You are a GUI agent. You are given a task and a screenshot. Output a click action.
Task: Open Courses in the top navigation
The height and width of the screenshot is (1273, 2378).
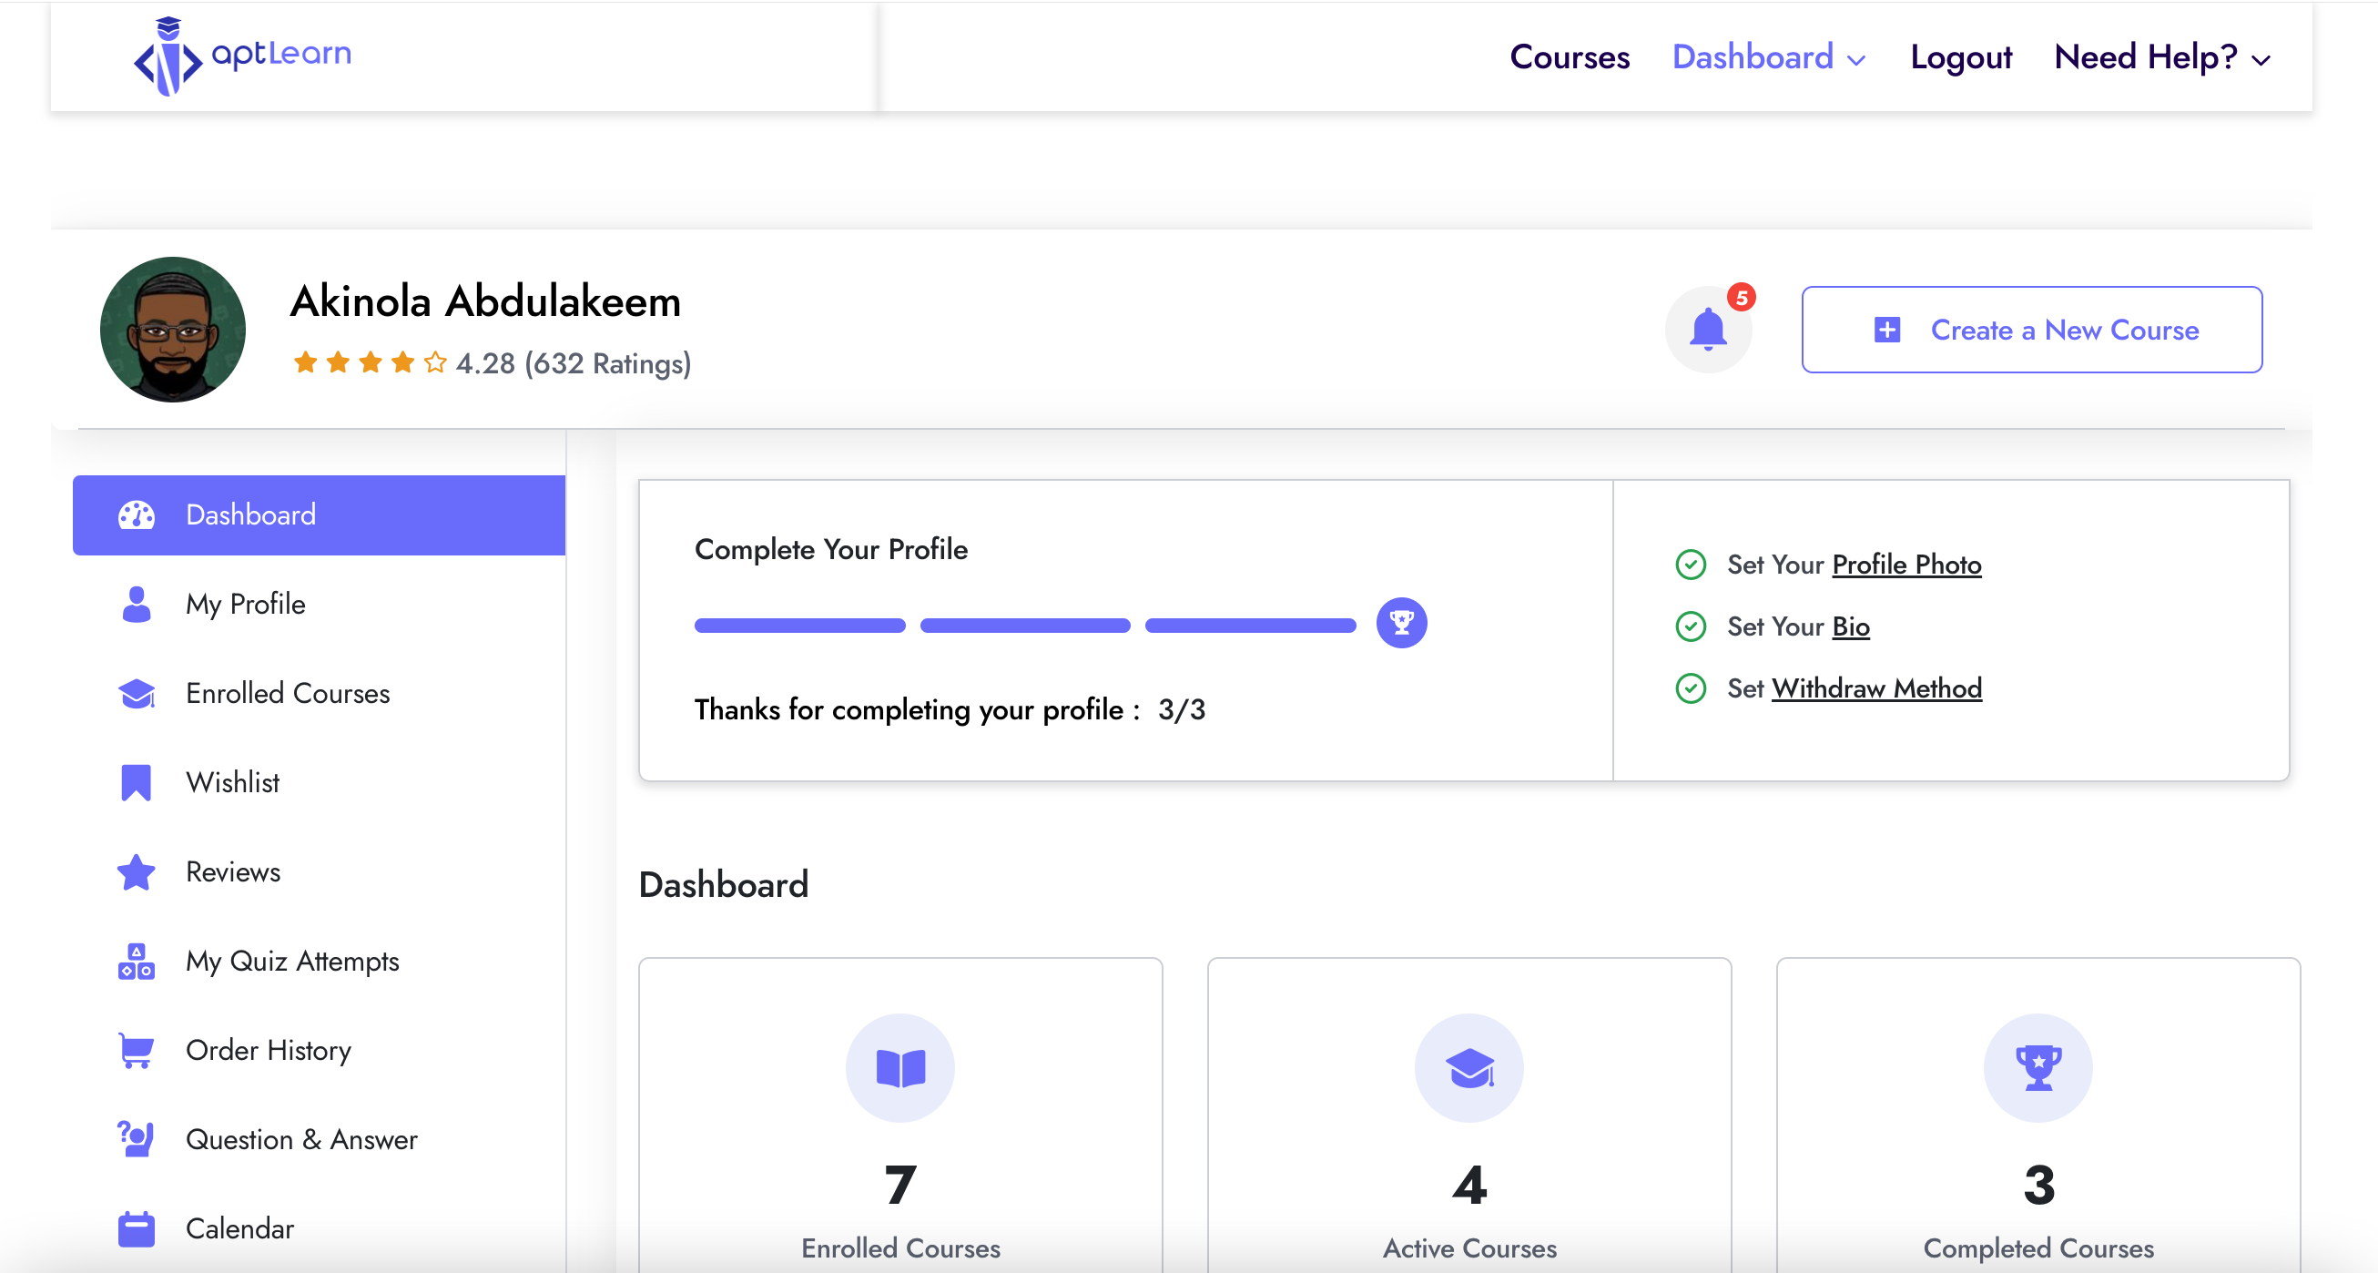click(x=1570, y=57)
